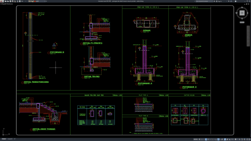
Task: Toggle polar tracking in status bar
Action: coord(208,139)
